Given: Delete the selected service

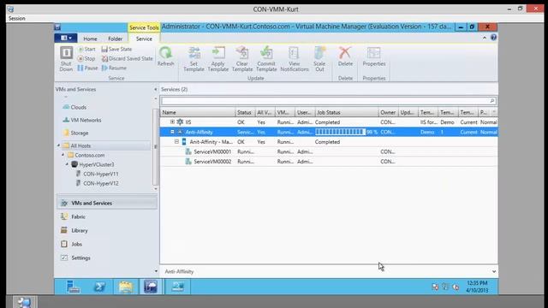Looking at the screenshot, I should click(345, 56).
